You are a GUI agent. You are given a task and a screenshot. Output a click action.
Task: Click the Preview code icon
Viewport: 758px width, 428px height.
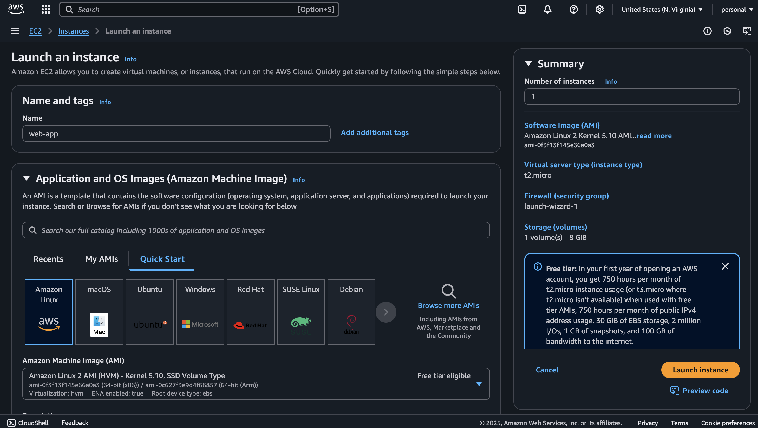675,390
